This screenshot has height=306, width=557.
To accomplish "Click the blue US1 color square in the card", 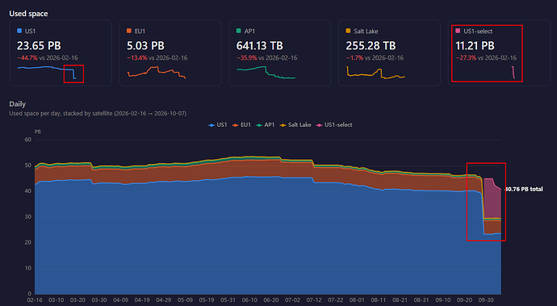I will pyautogui.click(x=19, y=31).
